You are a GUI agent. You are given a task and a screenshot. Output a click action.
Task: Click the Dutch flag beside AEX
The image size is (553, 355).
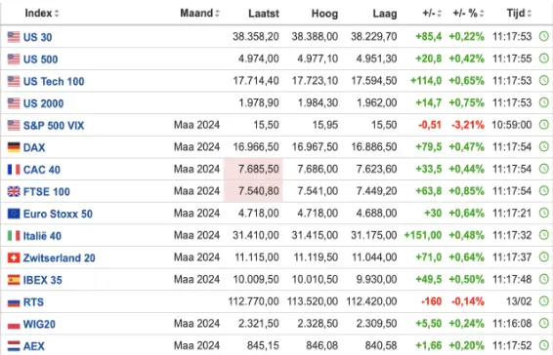pyautogui.click(x=14, y=346)
